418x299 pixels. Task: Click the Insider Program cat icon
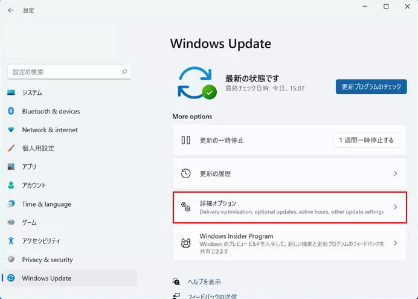coord(186,243)
